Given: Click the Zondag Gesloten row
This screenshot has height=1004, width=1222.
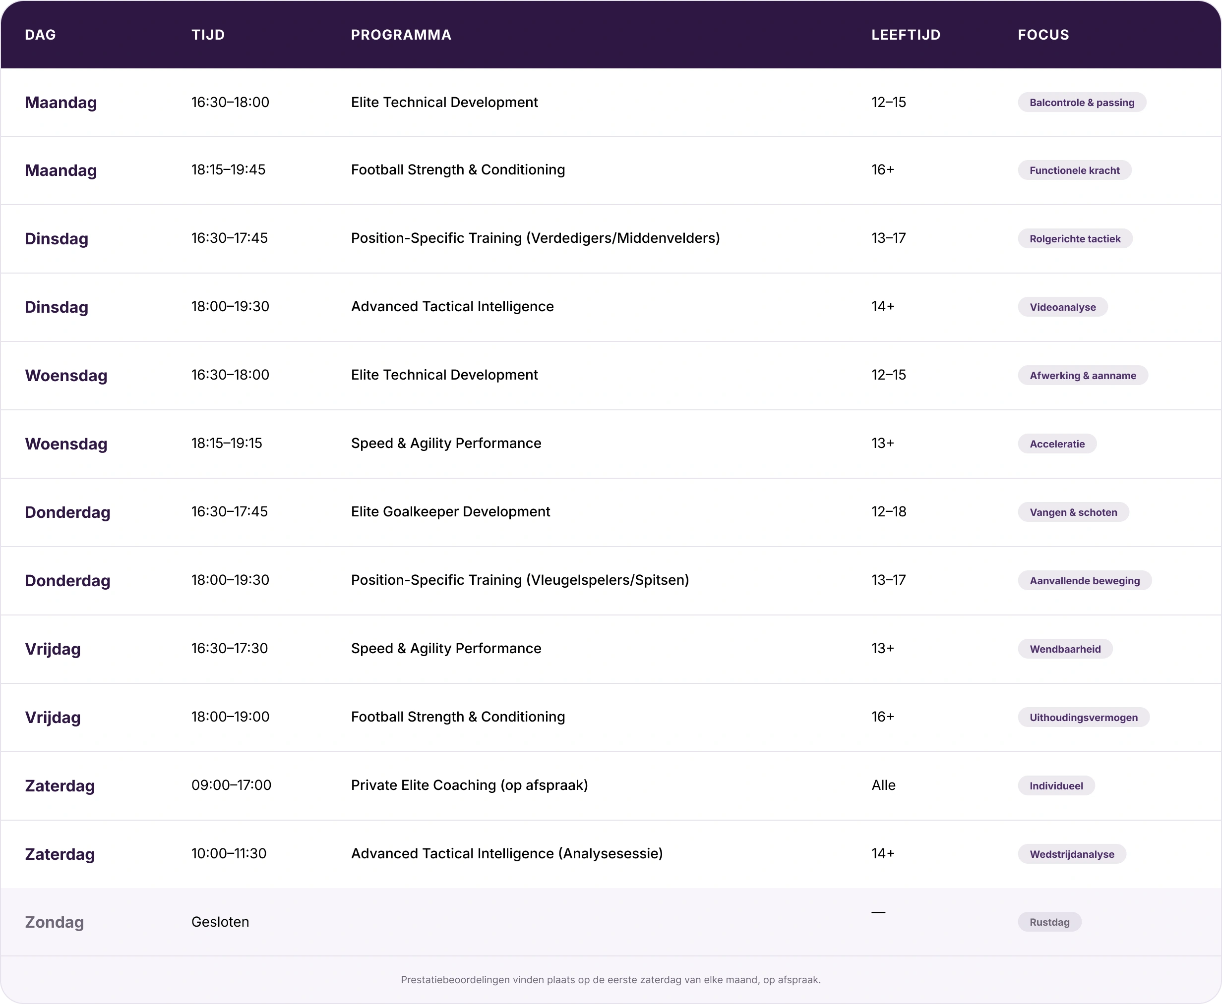Looking at the screenshot, I should point(611,922).
